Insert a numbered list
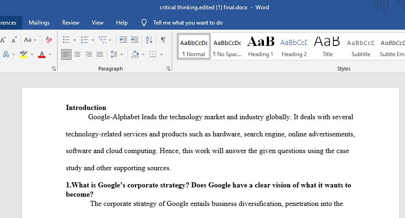 pos(84,40)
